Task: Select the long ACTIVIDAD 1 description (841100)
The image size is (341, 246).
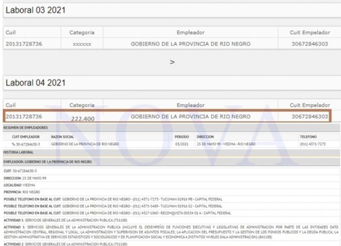Action: [171, 232]
